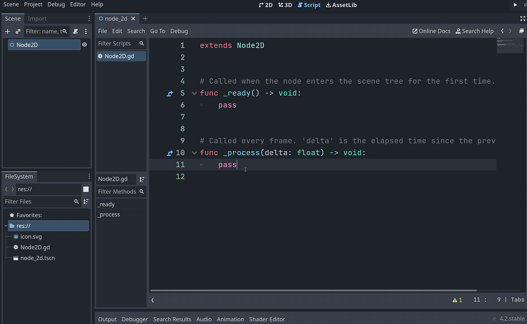This screenshot has width=527, height=324.
Task: Open the signal connection icon beside _ready
Action: point(170,93)
